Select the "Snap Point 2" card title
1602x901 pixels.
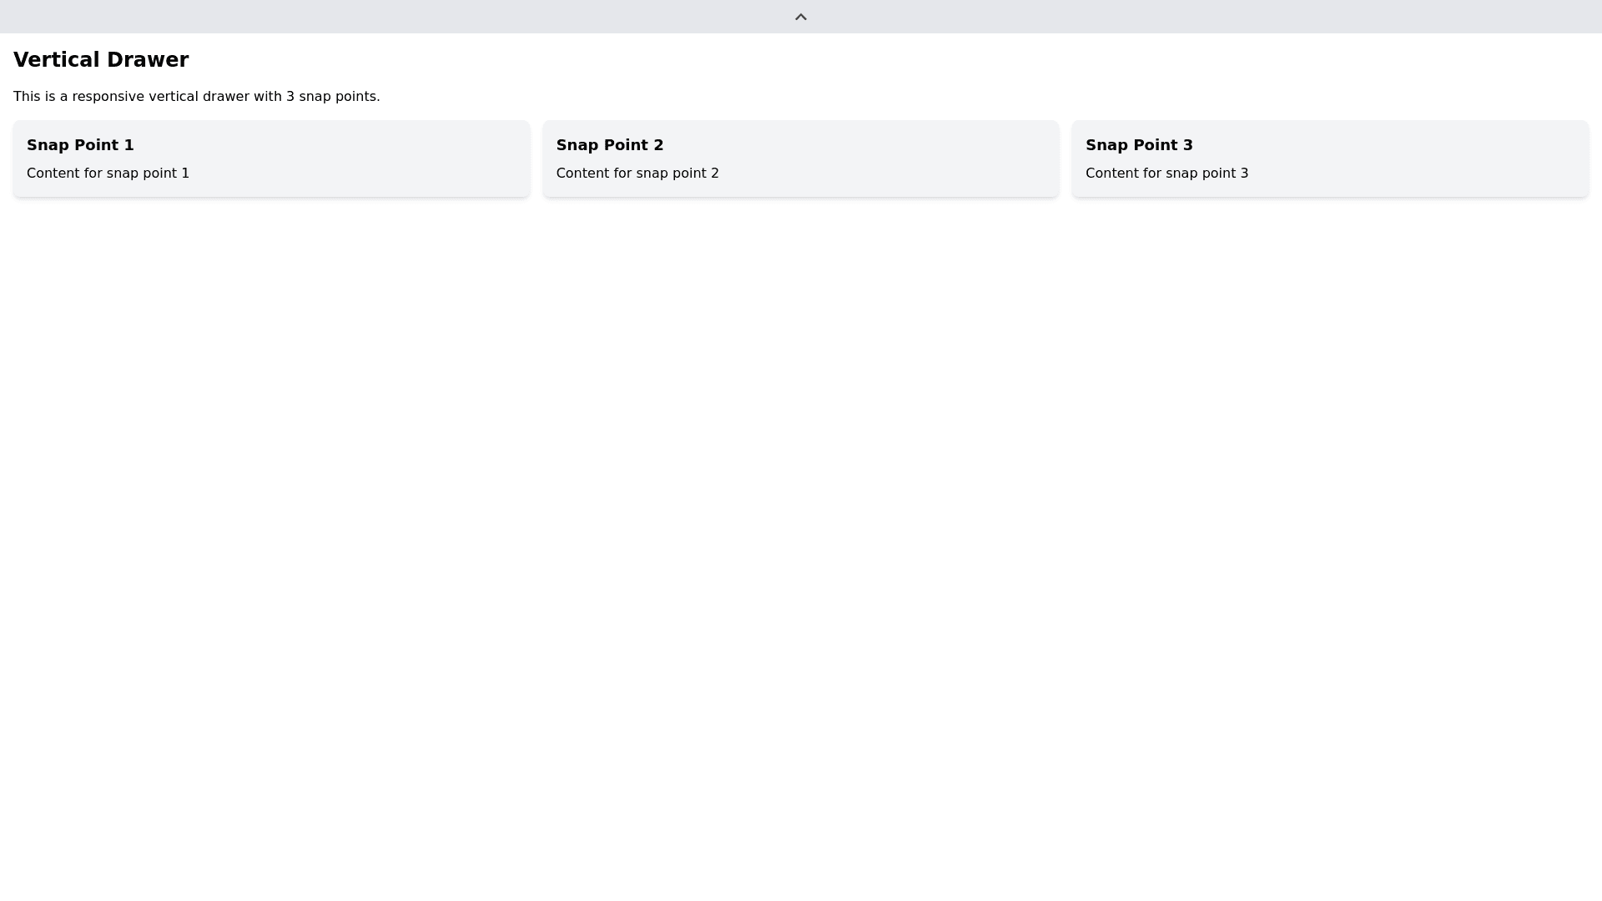[x=610, y=145]
